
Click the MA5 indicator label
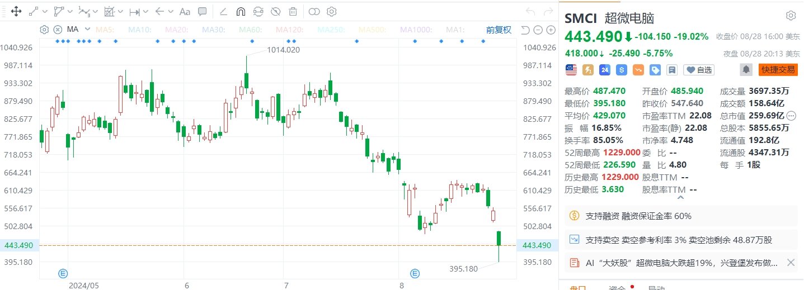coord(105,30)
